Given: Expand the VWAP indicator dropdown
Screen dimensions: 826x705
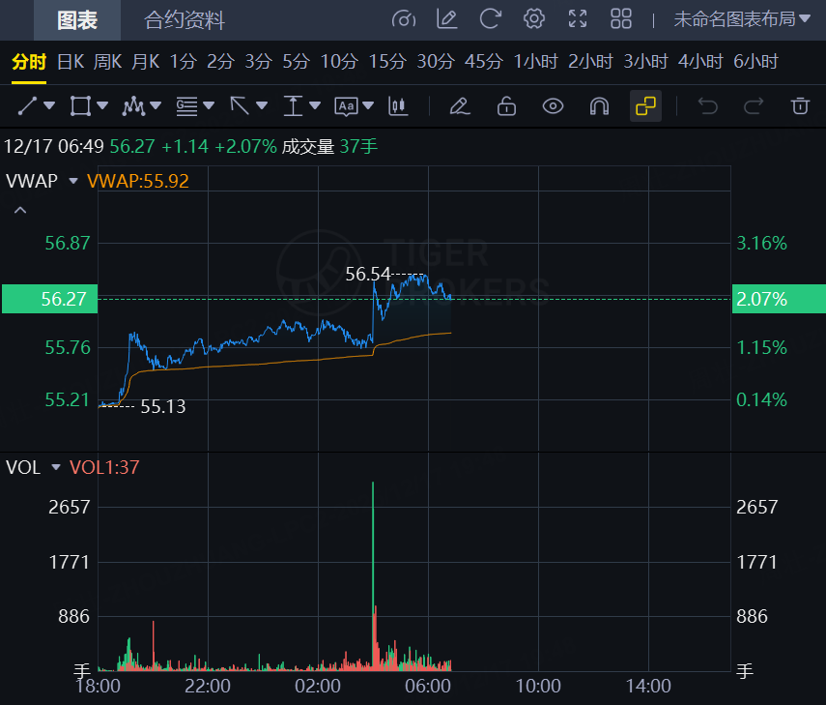Looking at the screenshot, I should click(72, 181).
